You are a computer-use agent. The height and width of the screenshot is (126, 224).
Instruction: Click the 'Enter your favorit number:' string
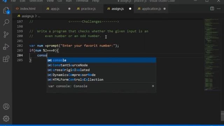pyautogui.click(x=88, y=46)
